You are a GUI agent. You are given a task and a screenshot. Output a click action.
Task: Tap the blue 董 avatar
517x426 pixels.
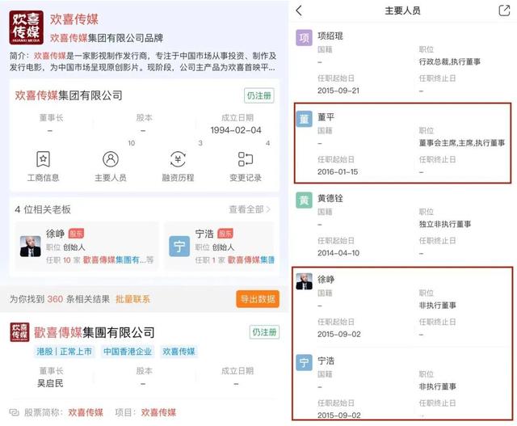304,119
